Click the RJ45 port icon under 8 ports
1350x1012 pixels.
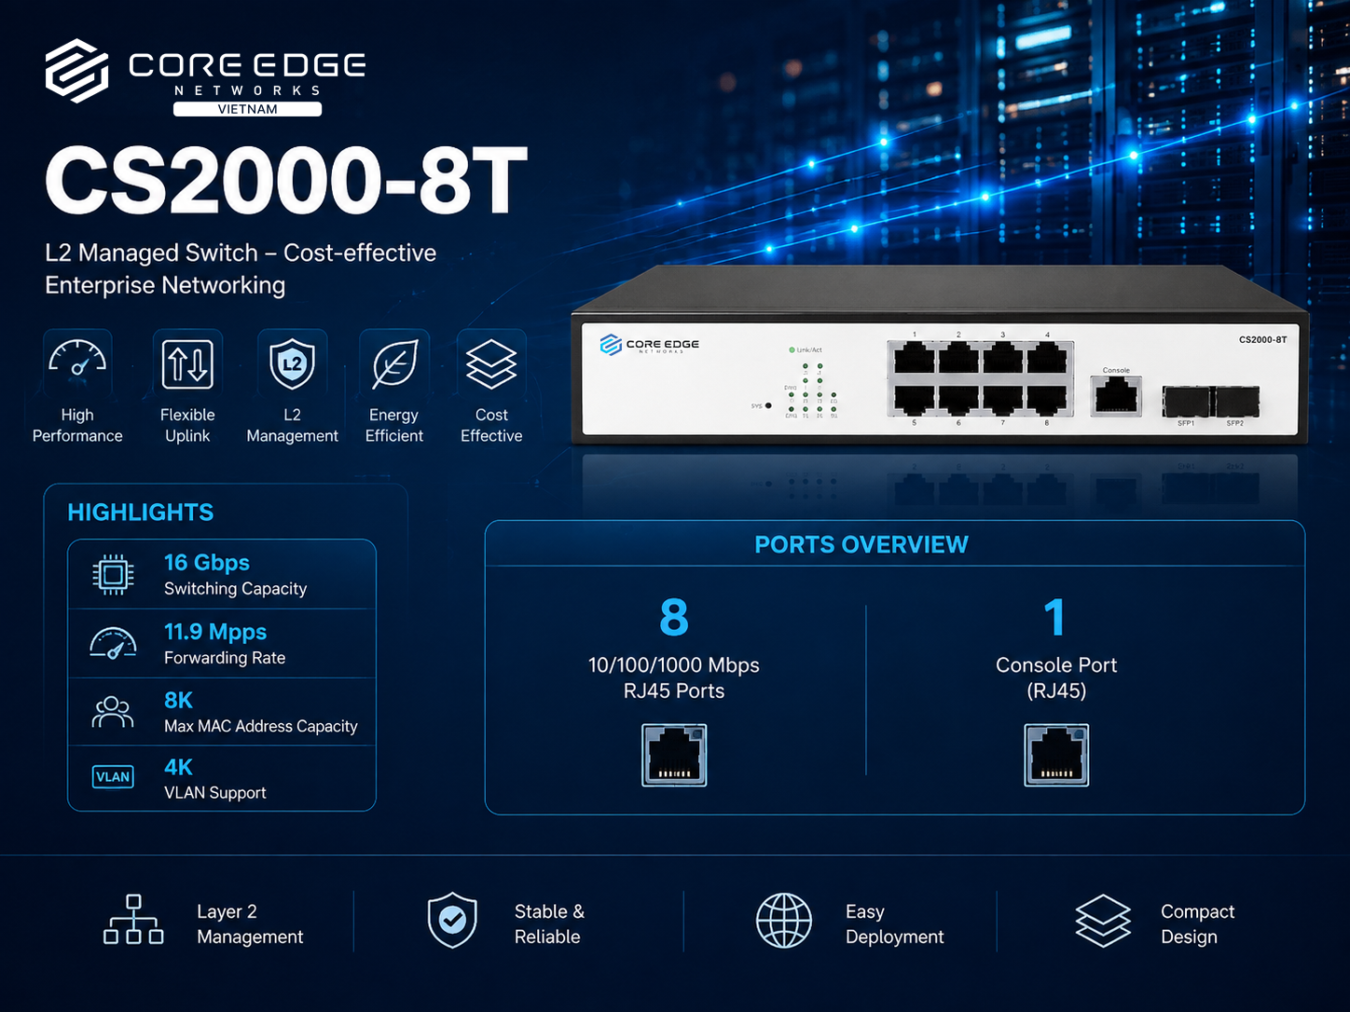click(x=674, y=755)
